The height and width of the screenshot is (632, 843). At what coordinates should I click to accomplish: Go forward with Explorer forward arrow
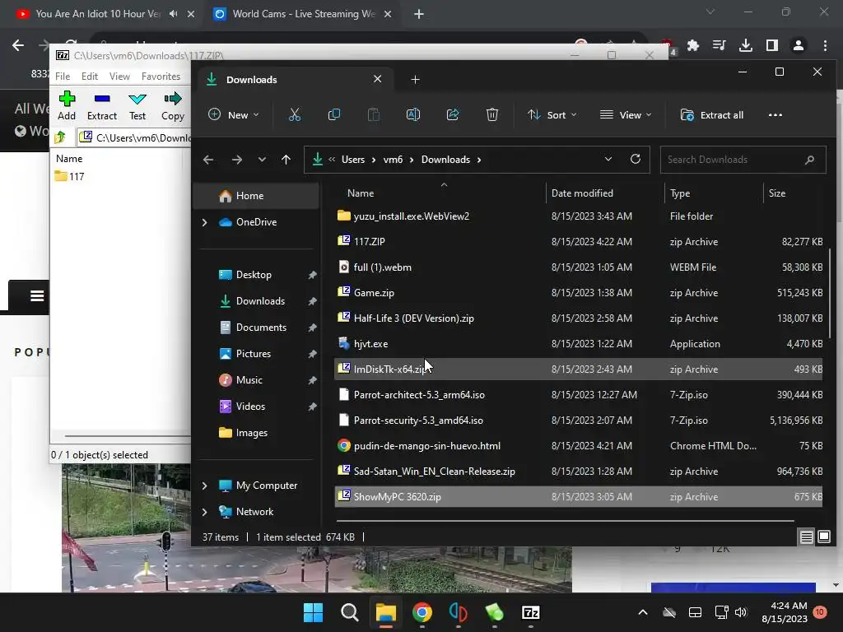pyautogui.click(x=236, y=160)
